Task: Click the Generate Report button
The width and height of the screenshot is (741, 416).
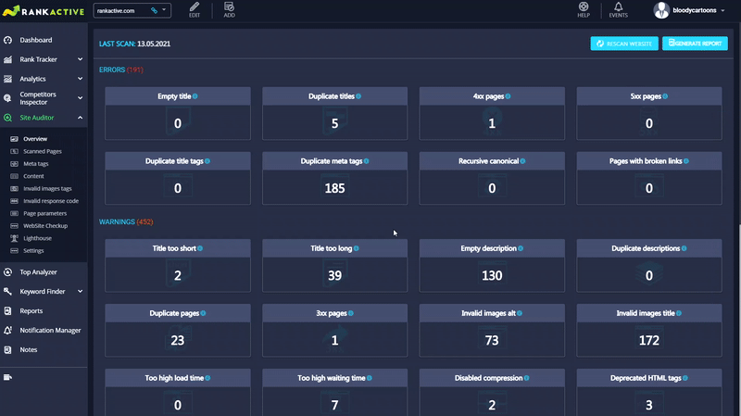Action: point(695,44)
